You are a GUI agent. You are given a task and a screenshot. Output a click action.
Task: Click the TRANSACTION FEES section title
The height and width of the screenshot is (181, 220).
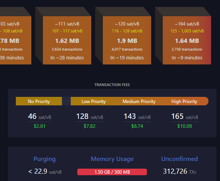pyautogui.click(x=112, y=85)
